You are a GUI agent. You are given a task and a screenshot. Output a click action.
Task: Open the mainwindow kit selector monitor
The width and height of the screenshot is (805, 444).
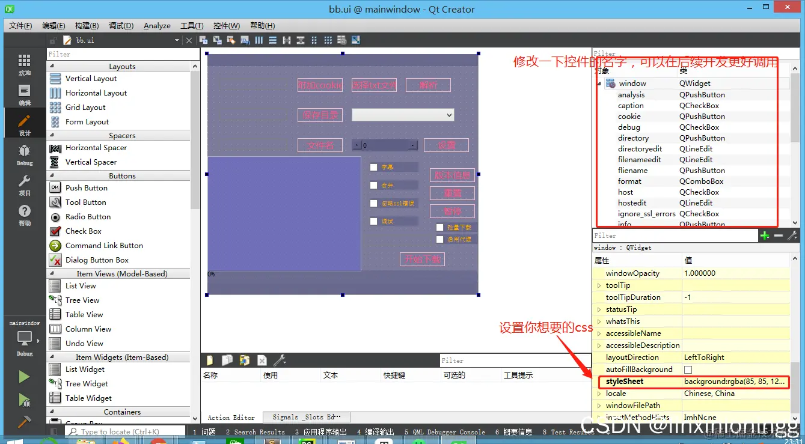(x=24, y=338)
